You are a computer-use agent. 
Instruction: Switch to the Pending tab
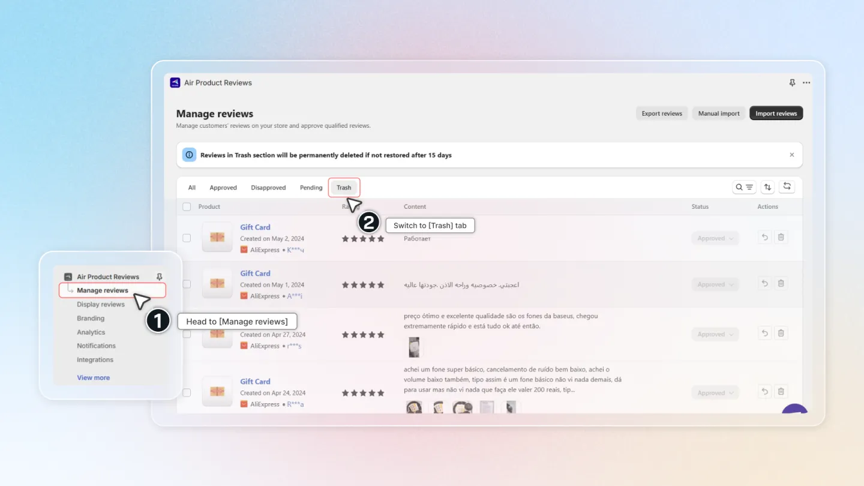tap(311, 188)
